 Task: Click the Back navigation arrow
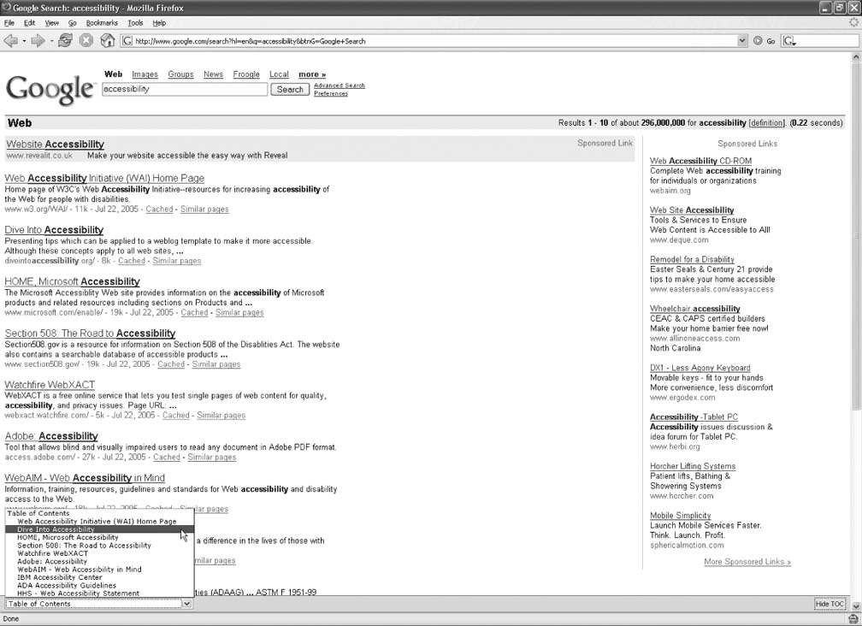[x=11, y=40]
